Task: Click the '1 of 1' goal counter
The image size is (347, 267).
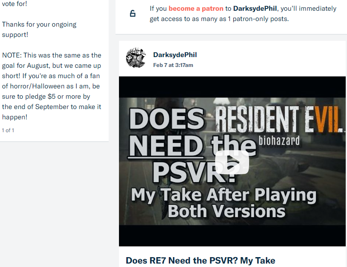Action: 8,130
